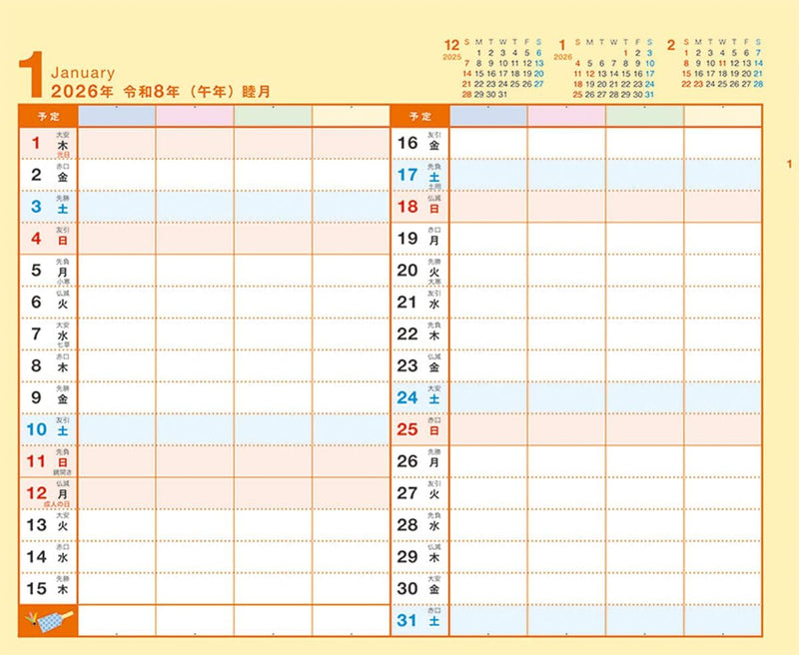The width and height of the screenshot is (799, 655).
Task: Click the yellow schedule cell beside day 31
Action: click(x=723, y=620)
